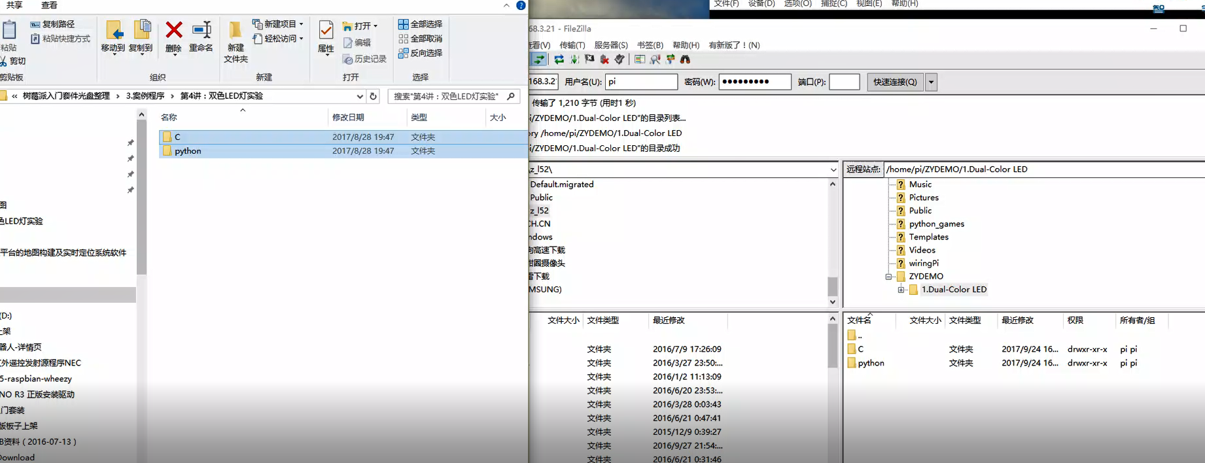Click the Copy to icon in Explorer ribbon

tap(141, 30)
